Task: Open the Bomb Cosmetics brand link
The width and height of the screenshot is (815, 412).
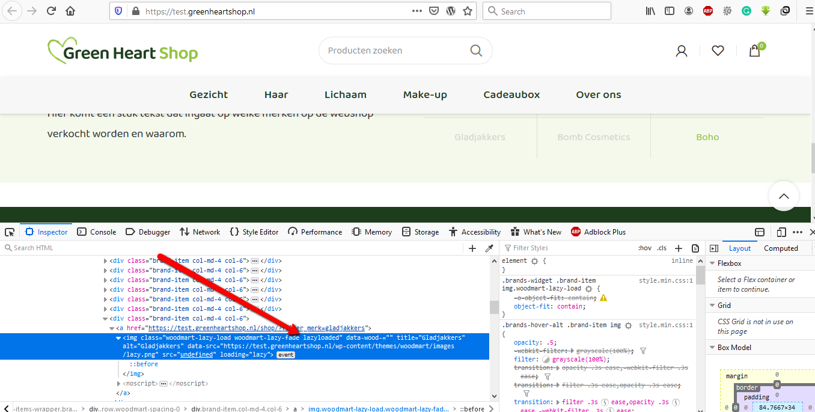Action: pyautogui.click(x=594, y=137)
